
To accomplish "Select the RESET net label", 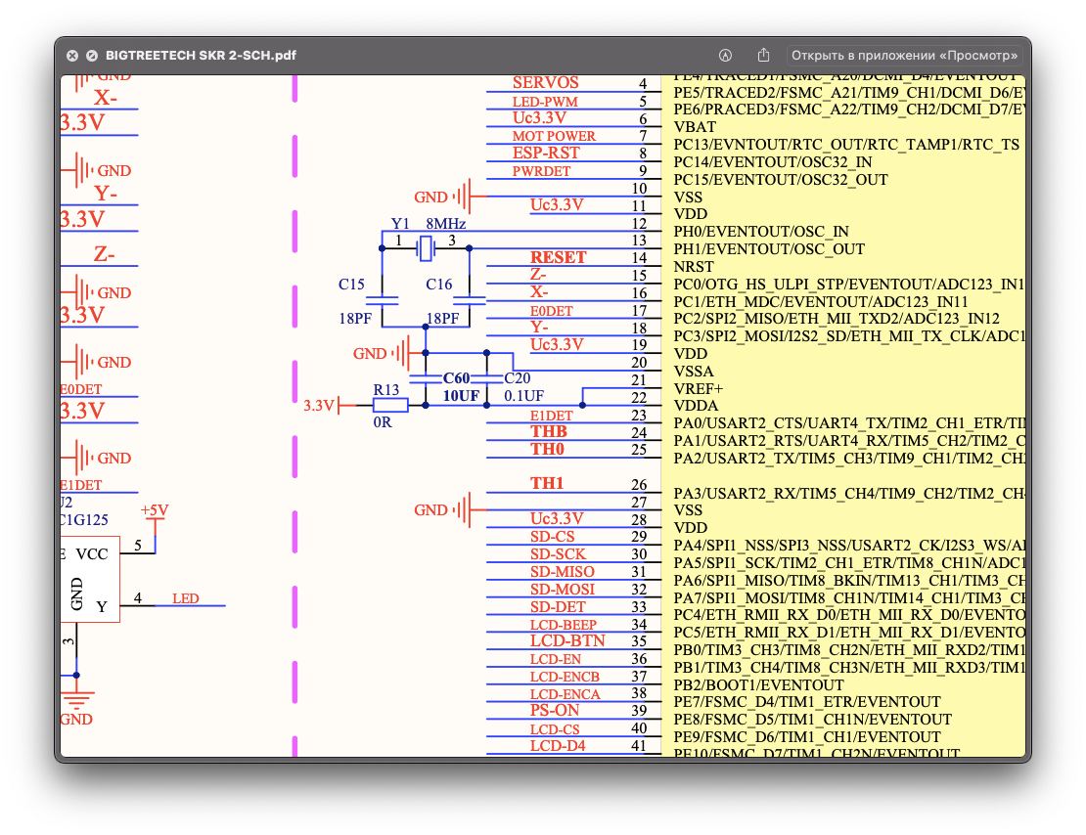I will tap(558, 258).
